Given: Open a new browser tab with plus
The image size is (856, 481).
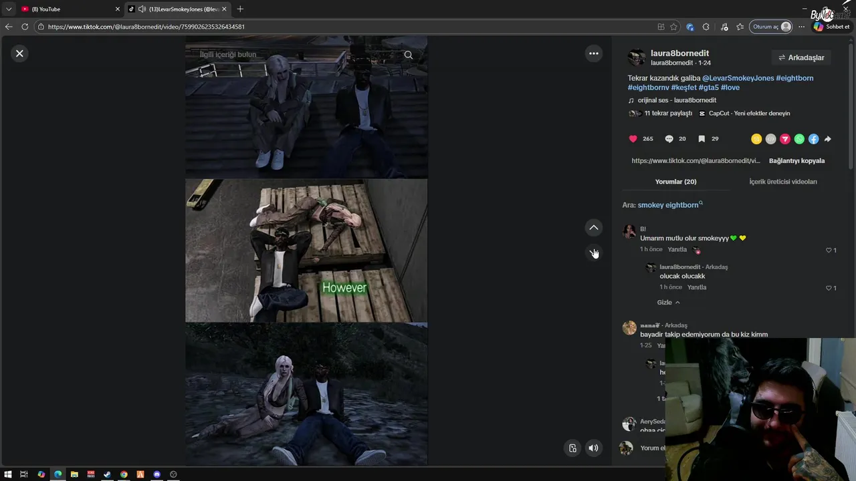Looking at the screenshot, I should (240, 9).
